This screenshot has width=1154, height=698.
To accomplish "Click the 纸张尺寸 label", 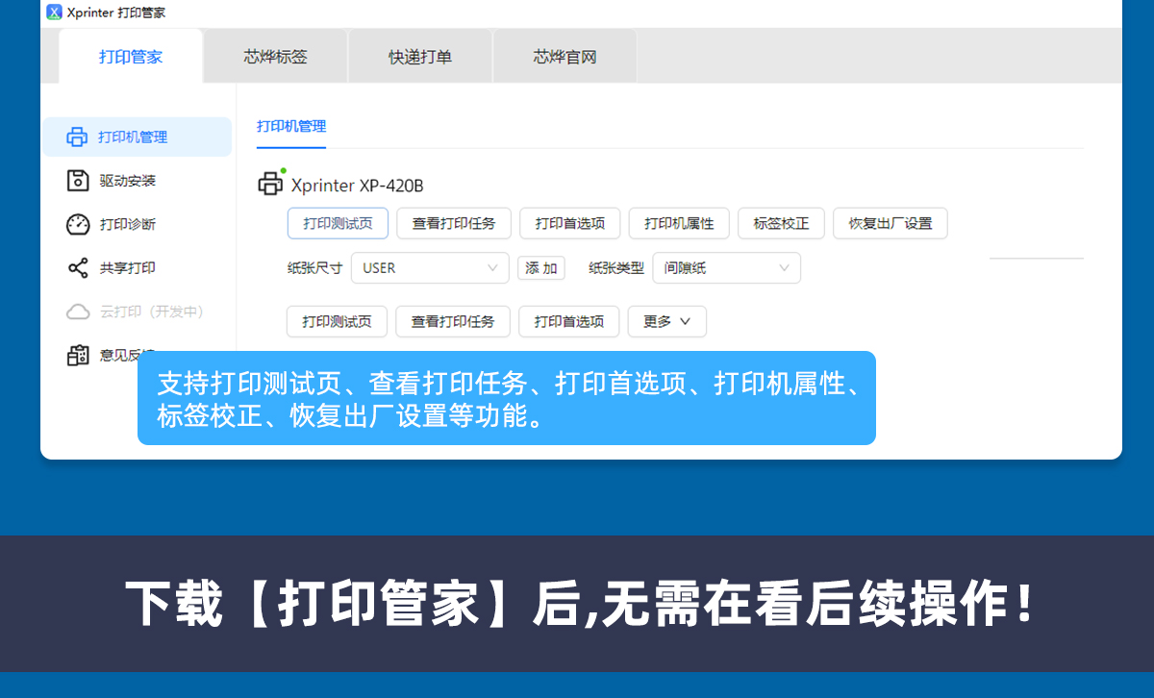I will point(314,268).
